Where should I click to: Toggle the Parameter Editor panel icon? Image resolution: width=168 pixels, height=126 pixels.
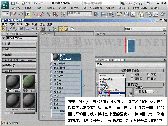pyautogui.click(x=66, y=29)
